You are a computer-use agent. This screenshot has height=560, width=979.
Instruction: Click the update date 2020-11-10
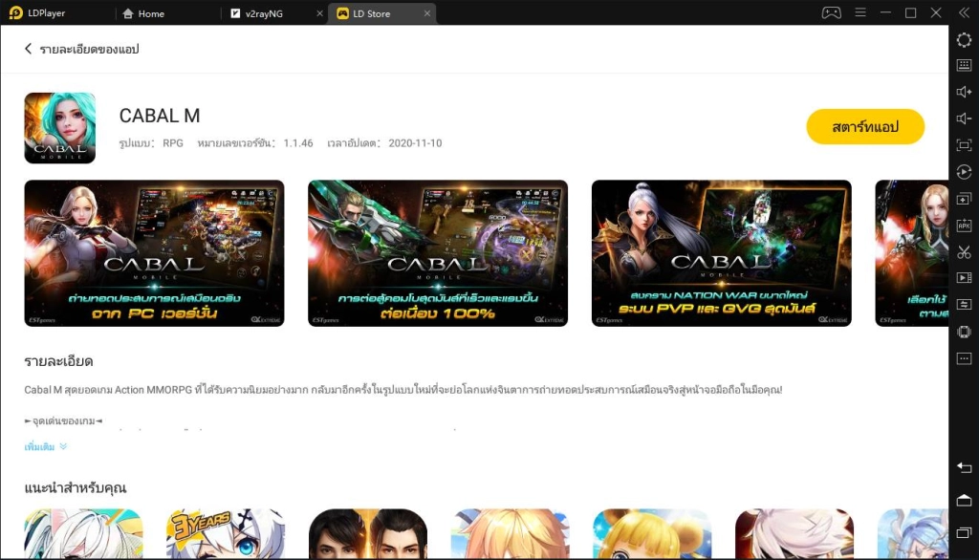(x=415, y=143)
